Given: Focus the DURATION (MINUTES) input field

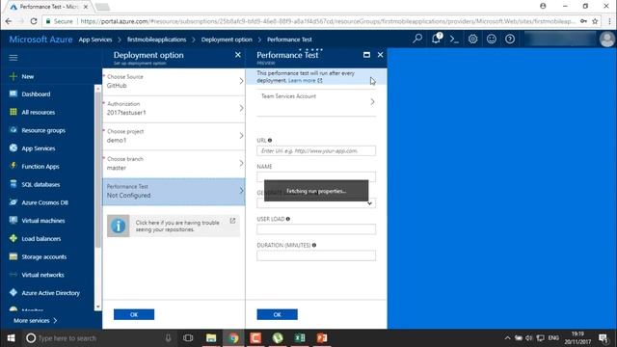Looking at the screenshot, I should [x=316, y=255].
